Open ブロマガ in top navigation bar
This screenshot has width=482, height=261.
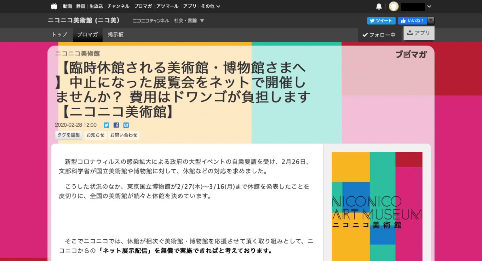pyautogui.click(x=143, y=6)
